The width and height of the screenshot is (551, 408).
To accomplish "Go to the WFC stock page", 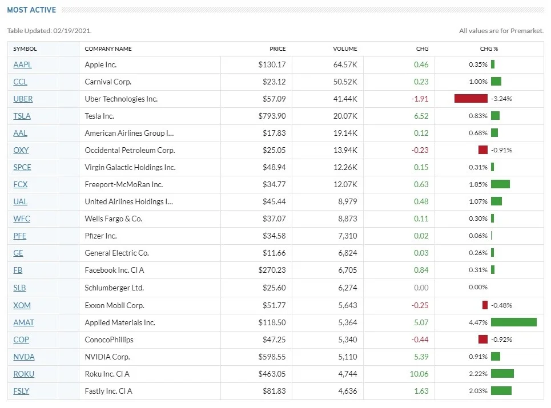I will 22,219.
